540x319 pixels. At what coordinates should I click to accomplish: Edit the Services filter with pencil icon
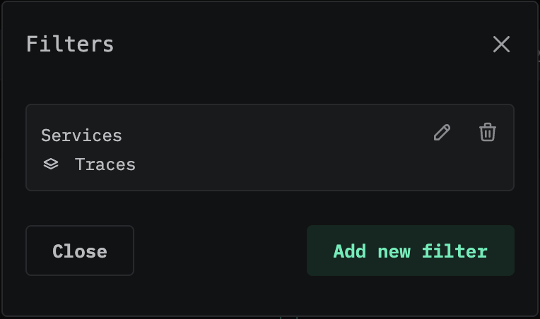pyautogui.click(x=442, y=133)
